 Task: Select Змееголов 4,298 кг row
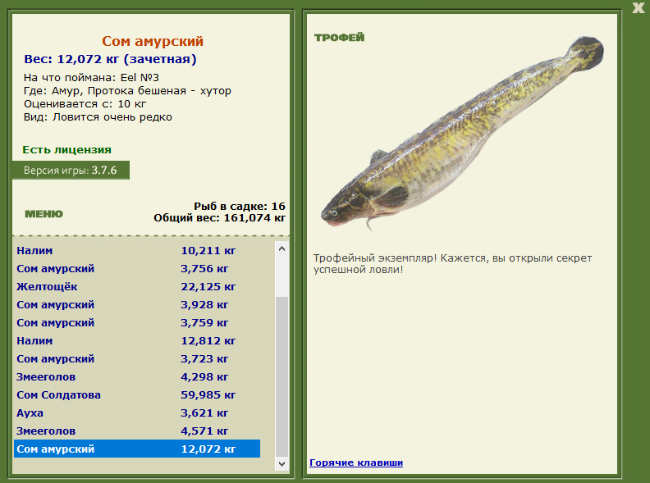137,377
